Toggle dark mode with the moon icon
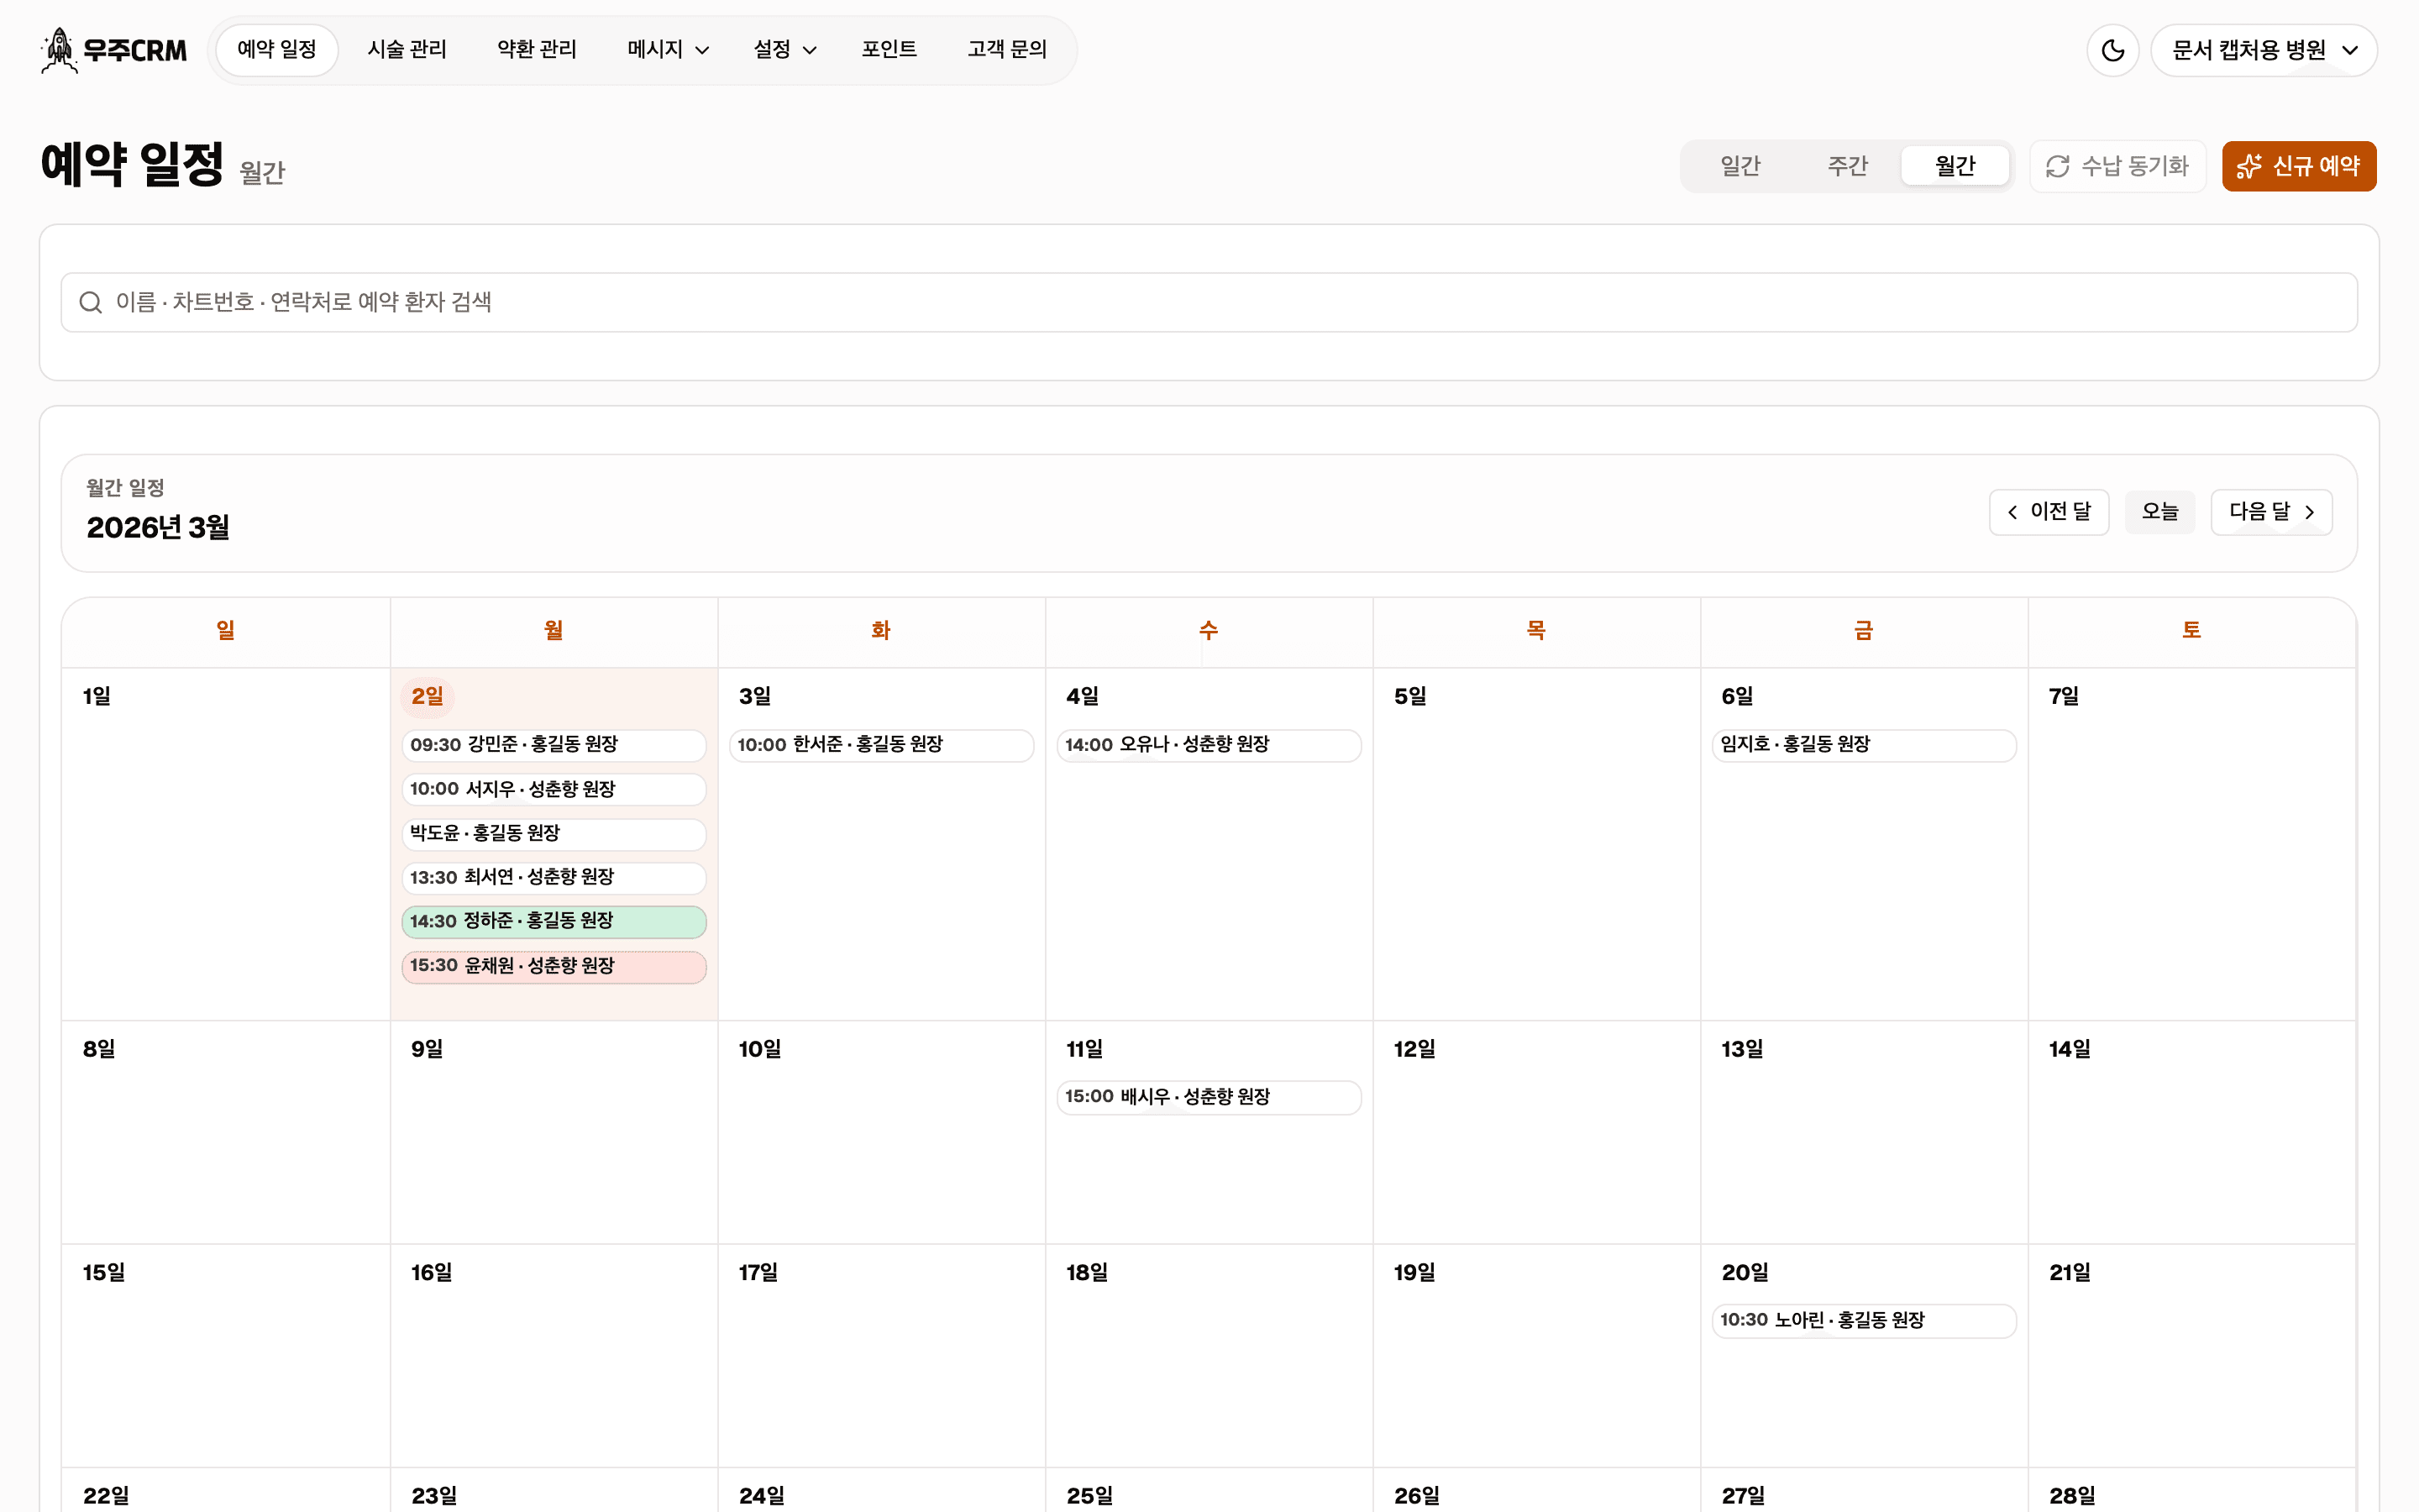2419x1512 pixels. coord(2112,50)
